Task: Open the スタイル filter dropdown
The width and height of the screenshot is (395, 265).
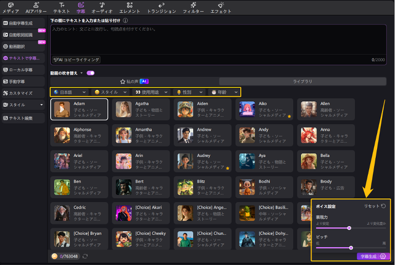Action: coord(110,92)
